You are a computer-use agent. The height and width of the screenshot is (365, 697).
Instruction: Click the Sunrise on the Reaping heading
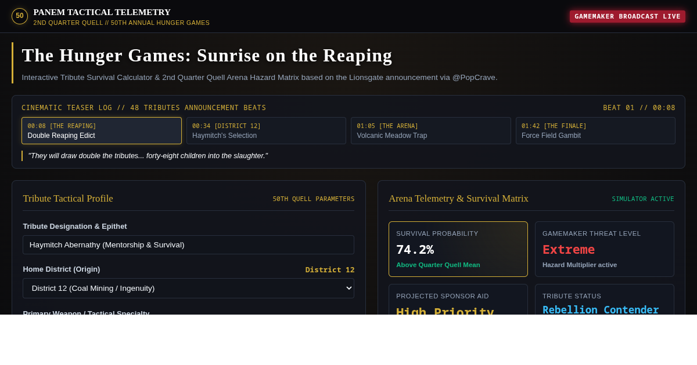tap(207, 55)
